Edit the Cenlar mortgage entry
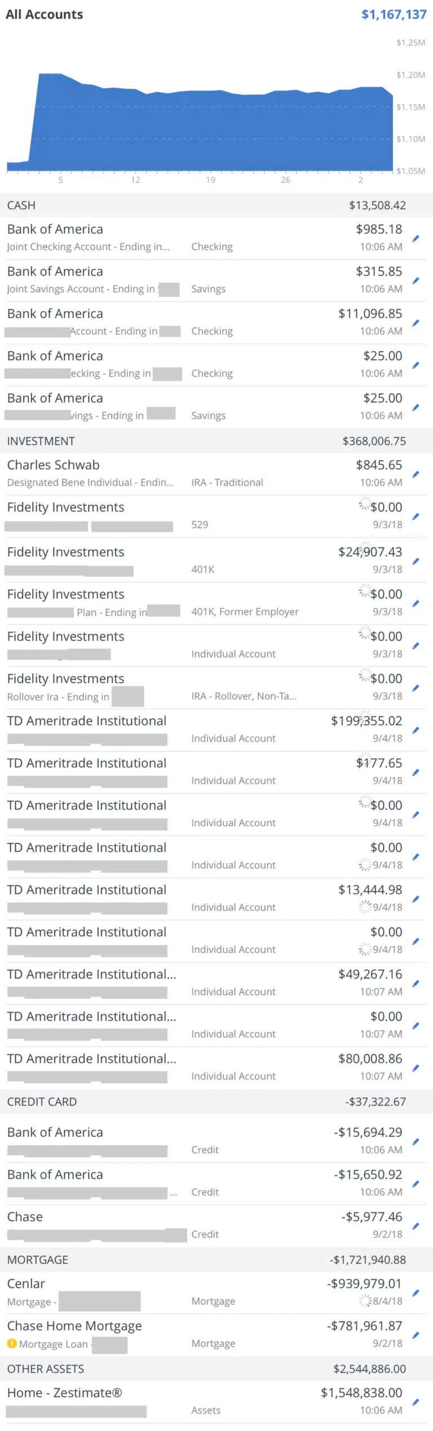The height and width of the screenshot is (1431, 433). pos(416,1293)
